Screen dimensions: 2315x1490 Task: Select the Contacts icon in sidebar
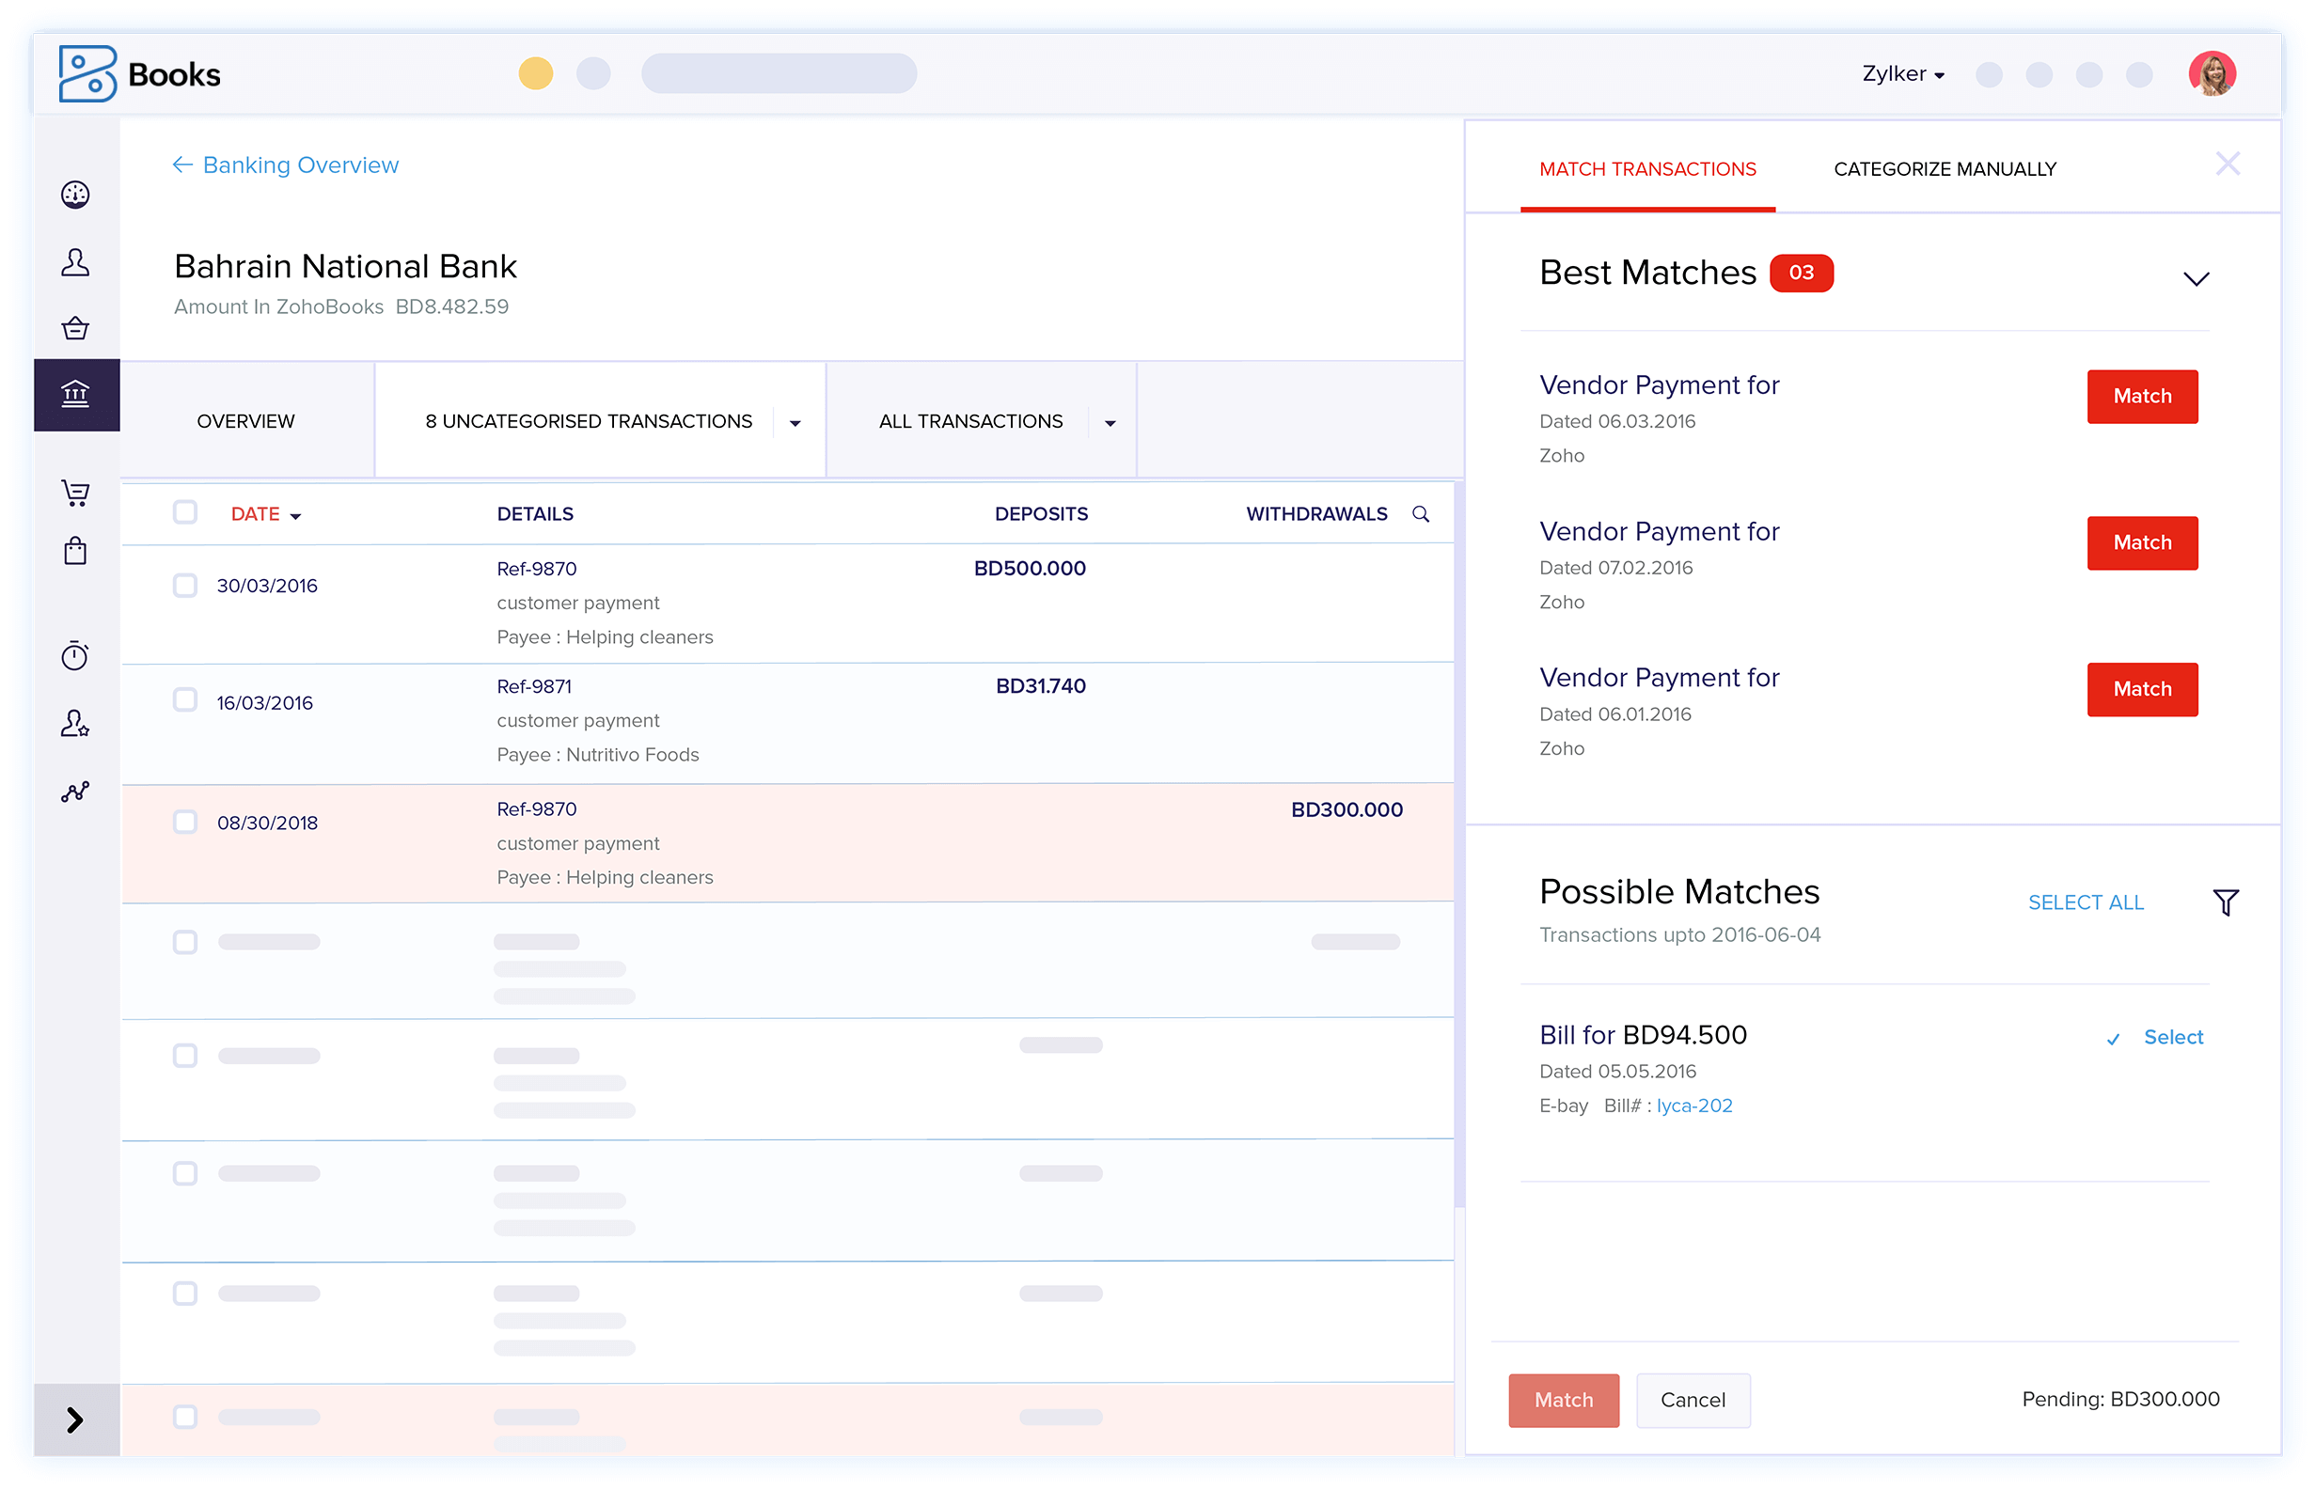(76, 261)
